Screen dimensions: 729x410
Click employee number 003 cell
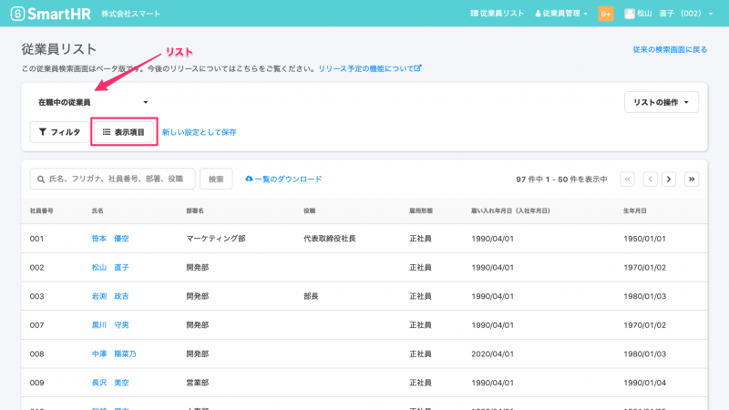tap(36, 296)
